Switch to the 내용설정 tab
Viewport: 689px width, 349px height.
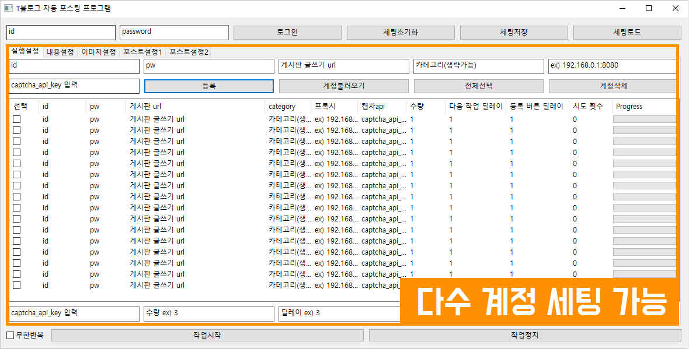(60, 52)
